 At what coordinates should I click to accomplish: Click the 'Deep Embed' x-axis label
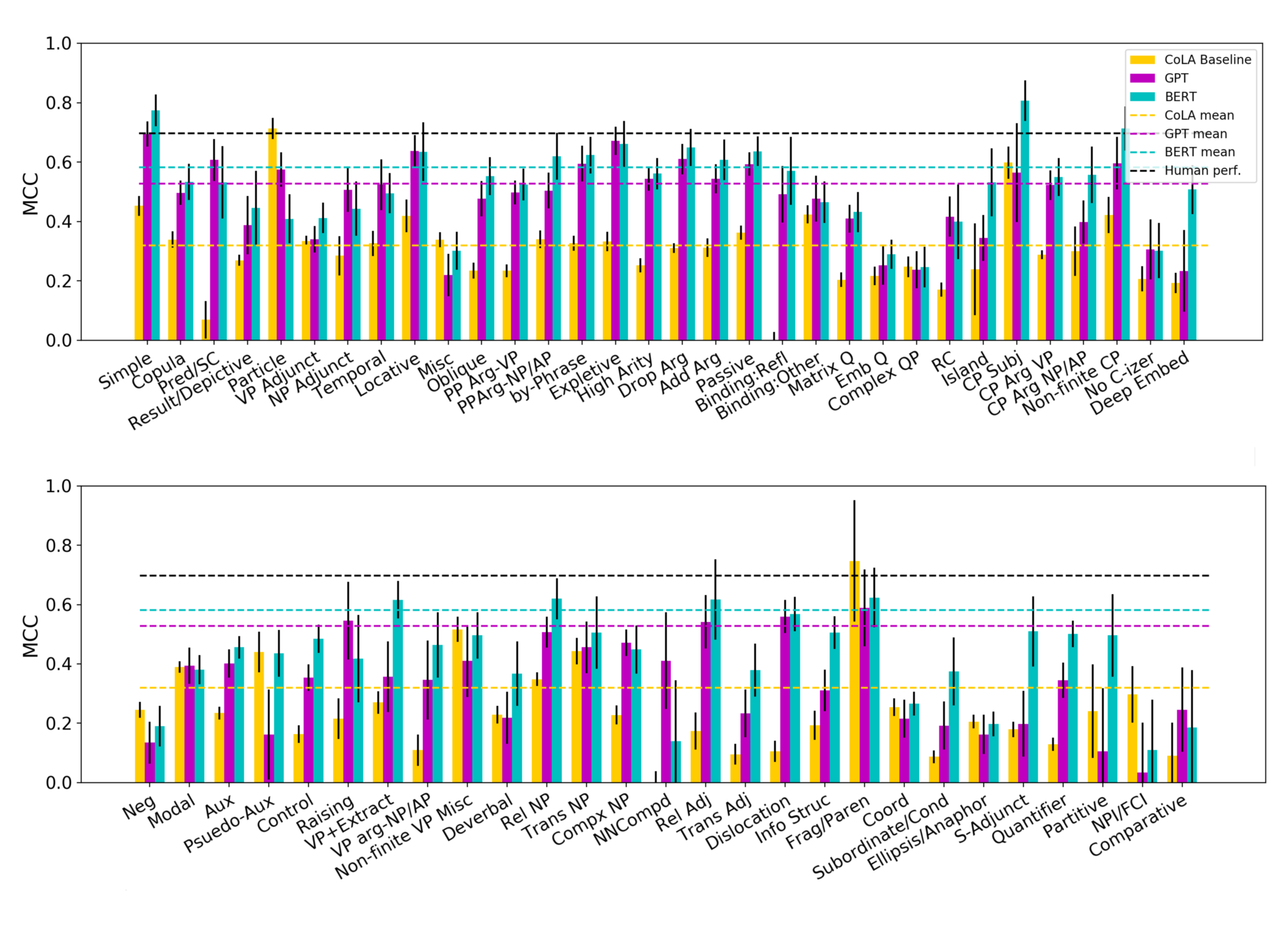[1140, 383]
